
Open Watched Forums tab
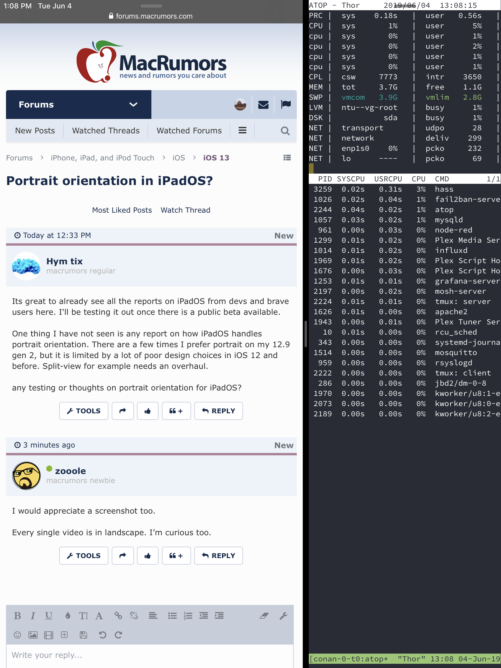[189, 131]
